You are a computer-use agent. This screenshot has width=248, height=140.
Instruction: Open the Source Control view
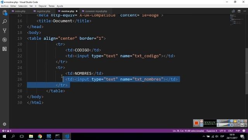(5, 30)
